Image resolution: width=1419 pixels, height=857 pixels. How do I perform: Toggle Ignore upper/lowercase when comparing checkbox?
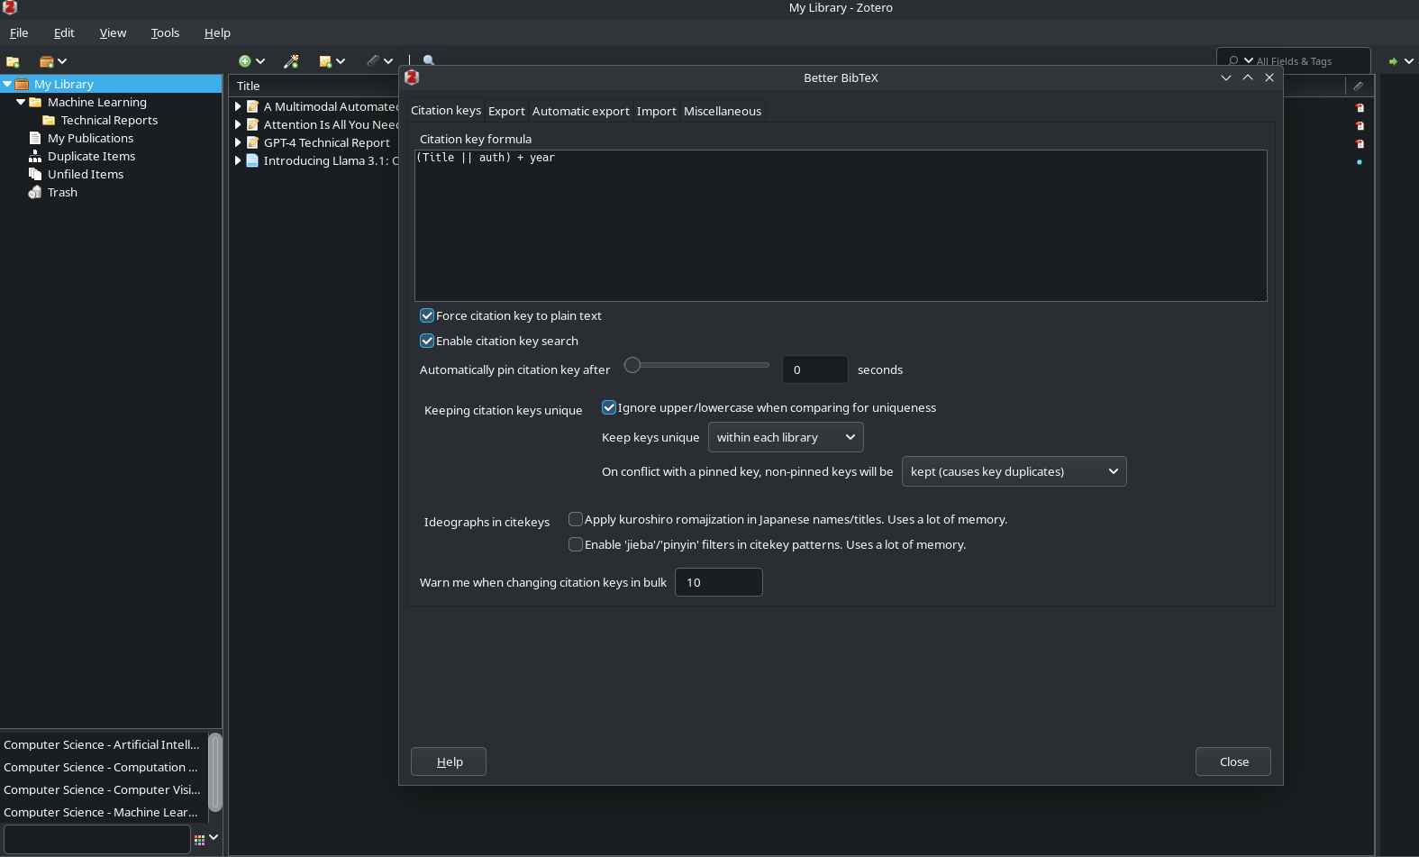pyautogui.click(x=609, y=407)
